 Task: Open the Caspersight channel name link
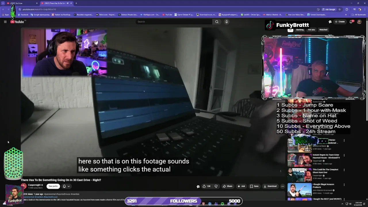click(34, 185)
